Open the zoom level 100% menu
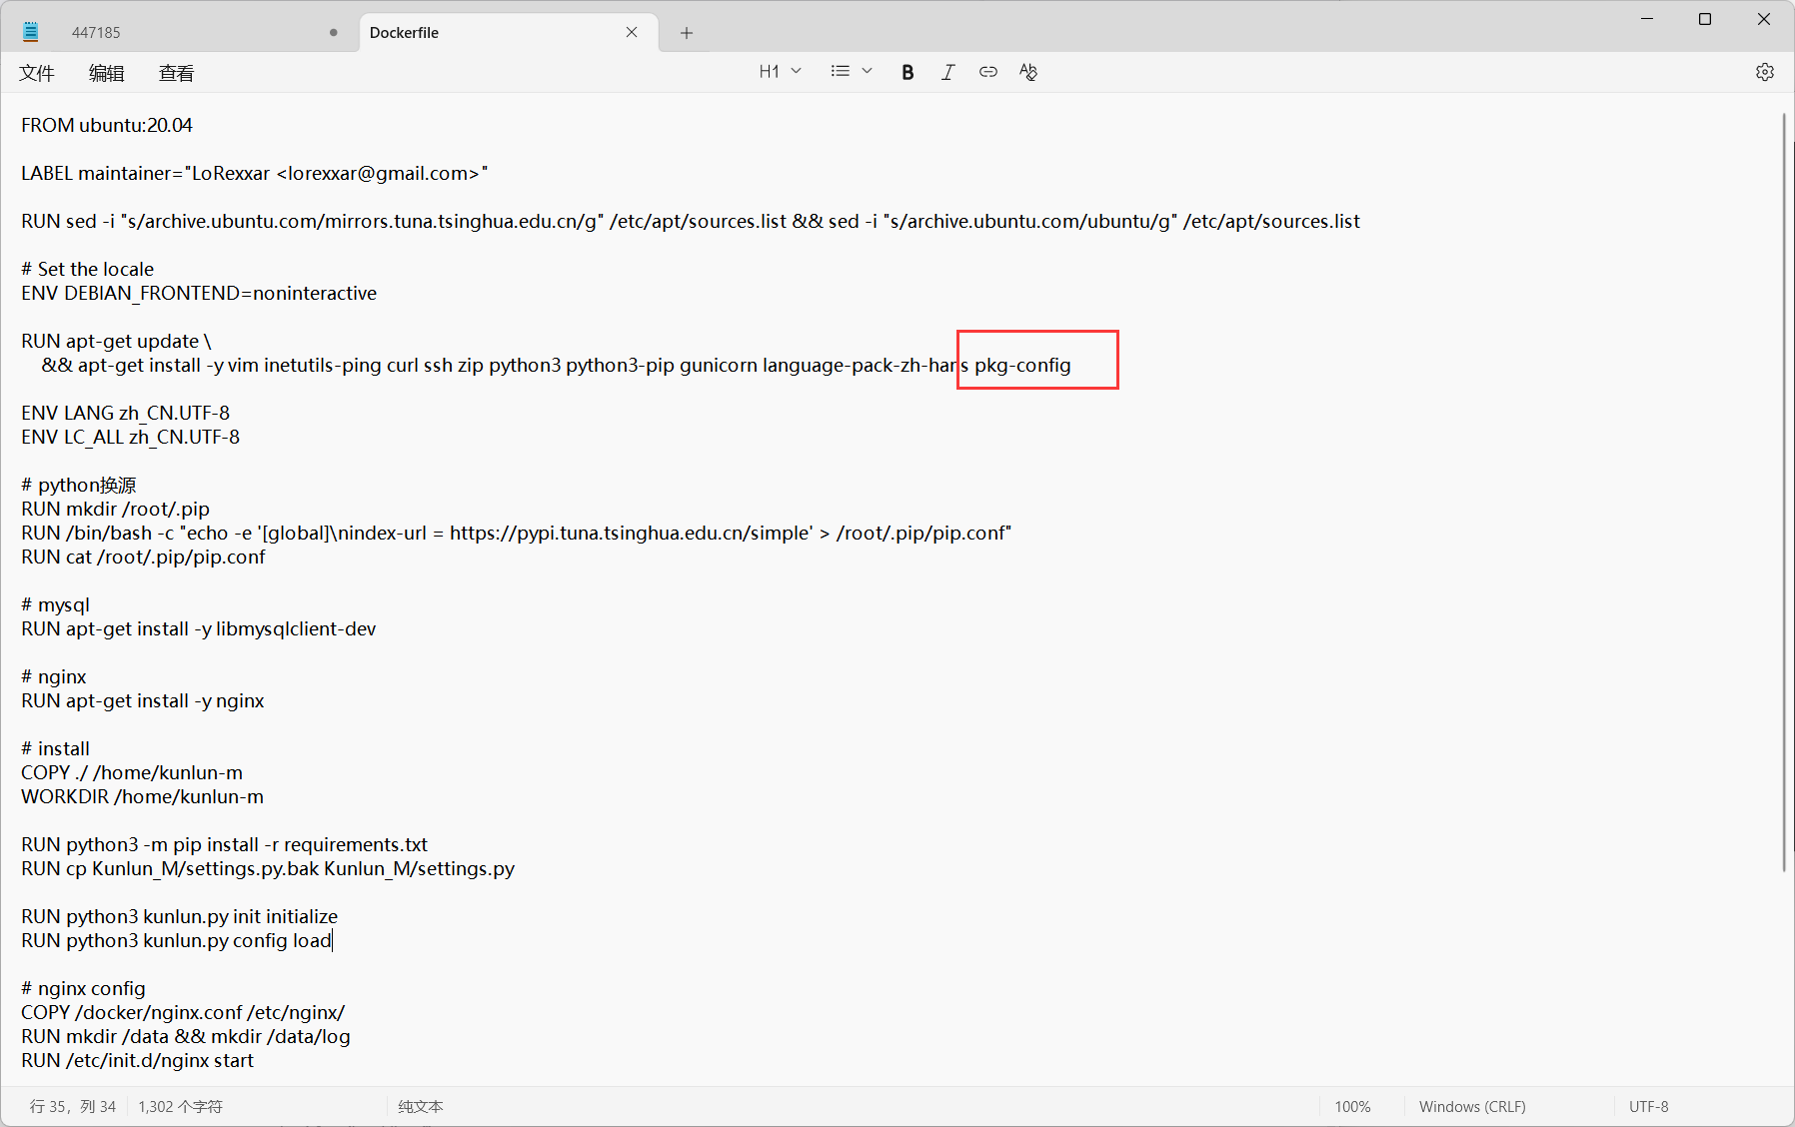1795x1127 pixels. coord(1352,1106)
